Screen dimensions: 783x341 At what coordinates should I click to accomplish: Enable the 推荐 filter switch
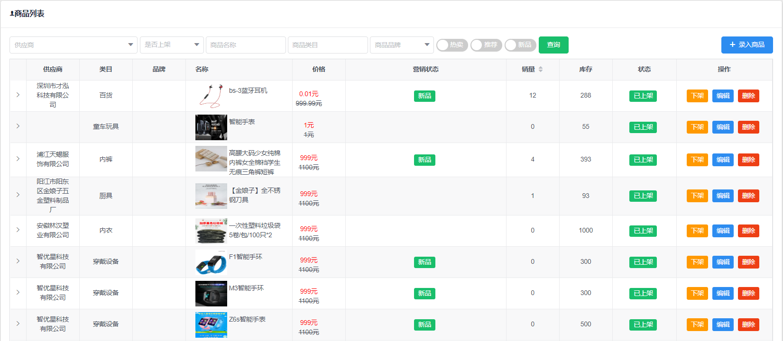click(x=486, y=45)
